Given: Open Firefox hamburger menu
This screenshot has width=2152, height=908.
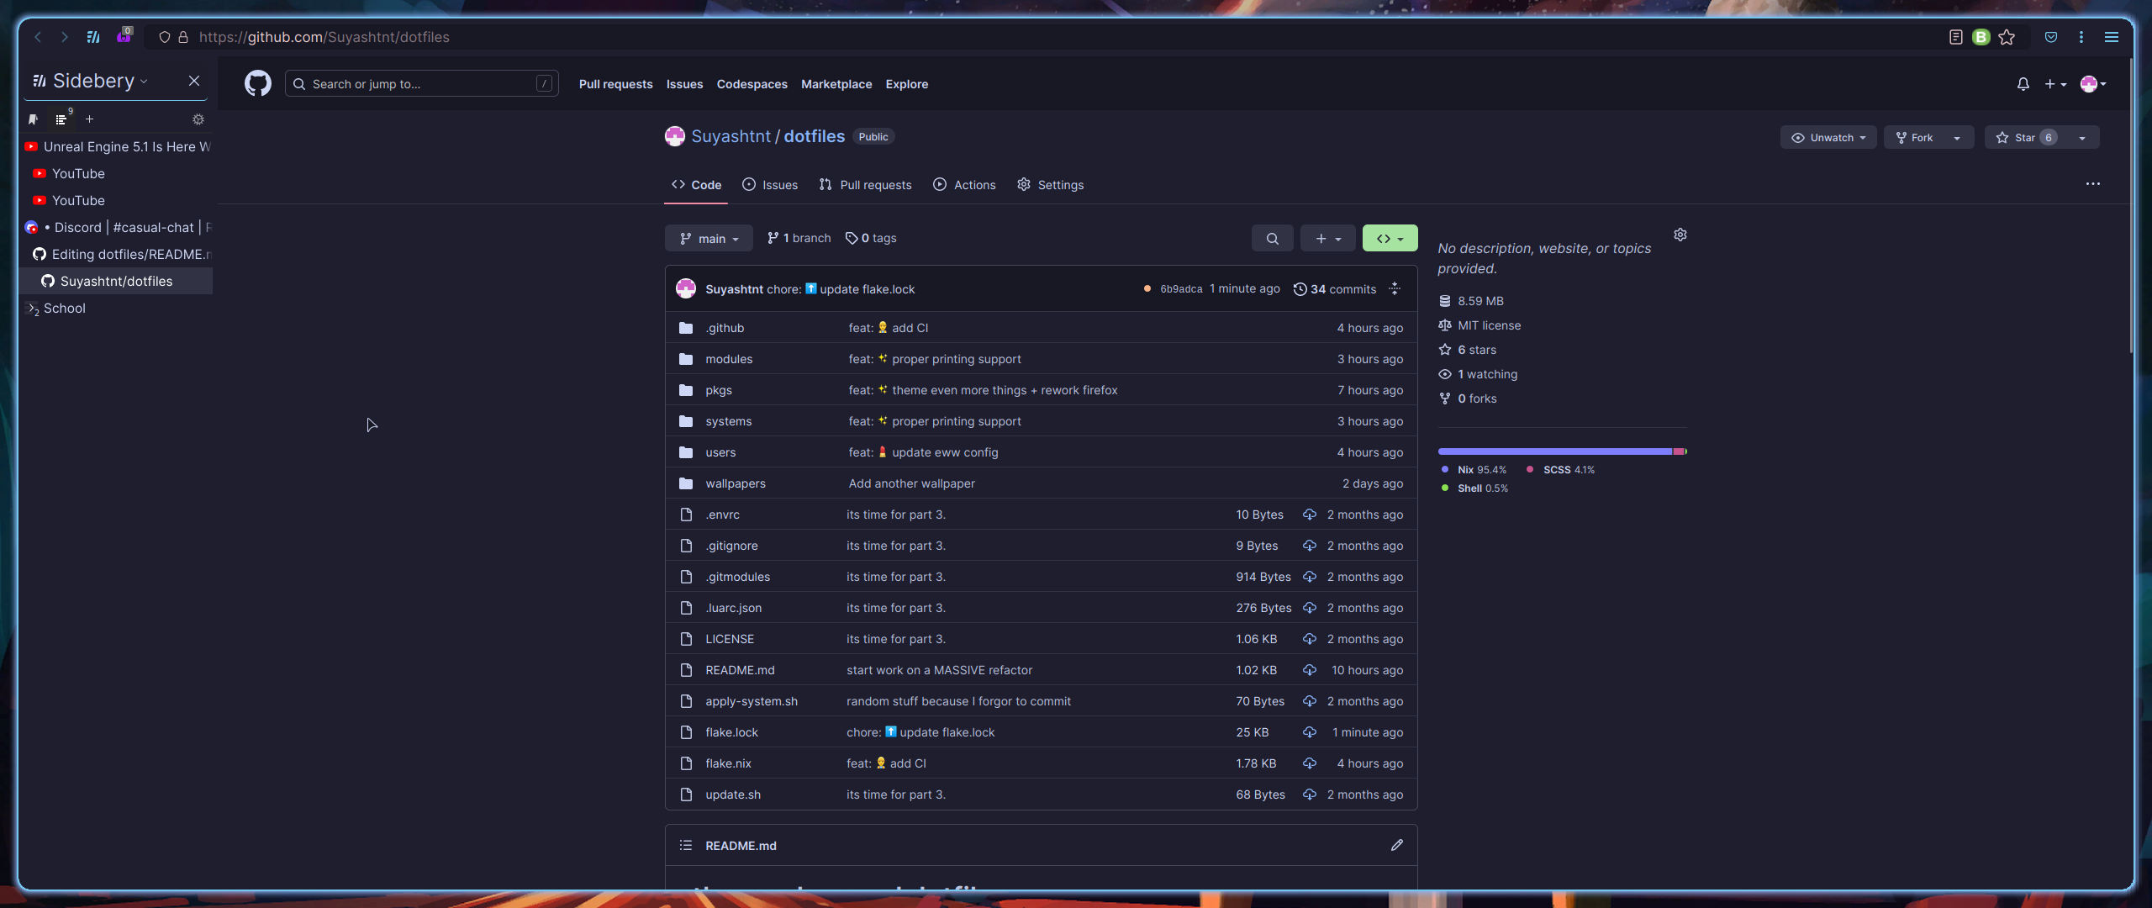Looking at the screenshot, I should coord(2111,37).
